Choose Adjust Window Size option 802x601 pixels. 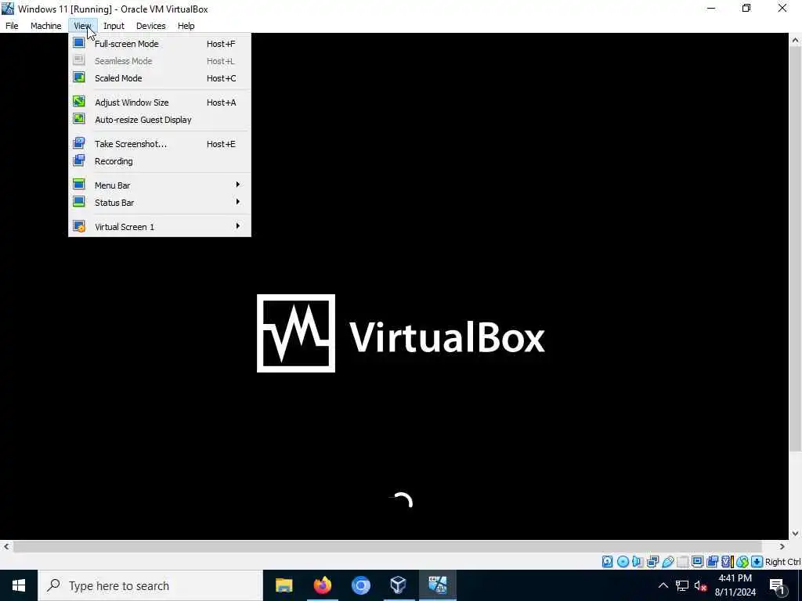(x=160, y=103)
